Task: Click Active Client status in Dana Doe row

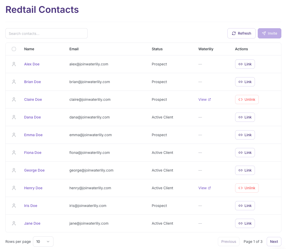Action: click(162, 117)
